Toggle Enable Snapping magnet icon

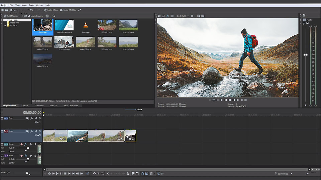click(x=143, y=174)
